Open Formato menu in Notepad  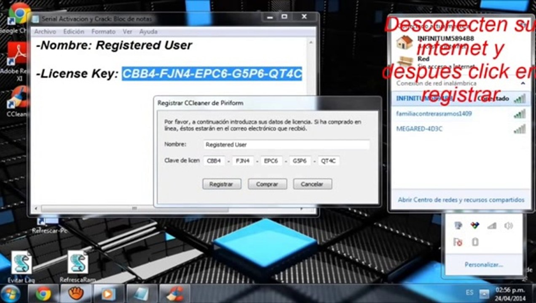(103, 32)
